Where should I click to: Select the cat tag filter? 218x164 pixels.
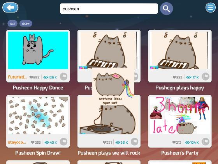(x=12, y=23)
